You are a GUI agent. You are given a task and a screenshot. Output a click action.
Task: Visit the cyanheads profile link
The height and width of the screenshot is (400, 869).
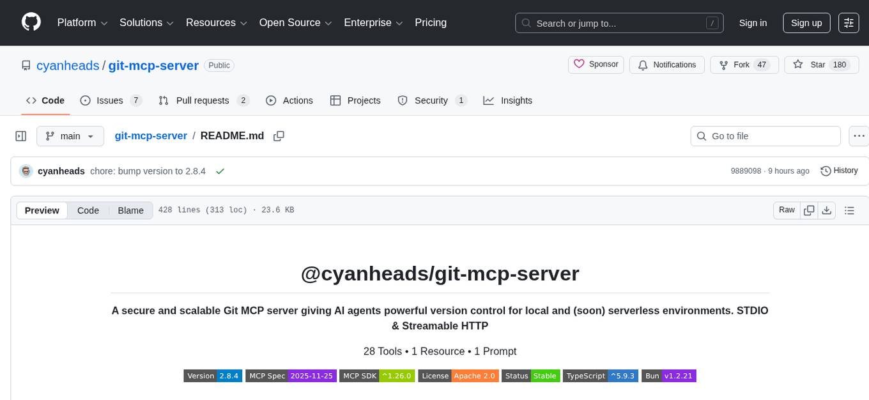tap(68, 65)
